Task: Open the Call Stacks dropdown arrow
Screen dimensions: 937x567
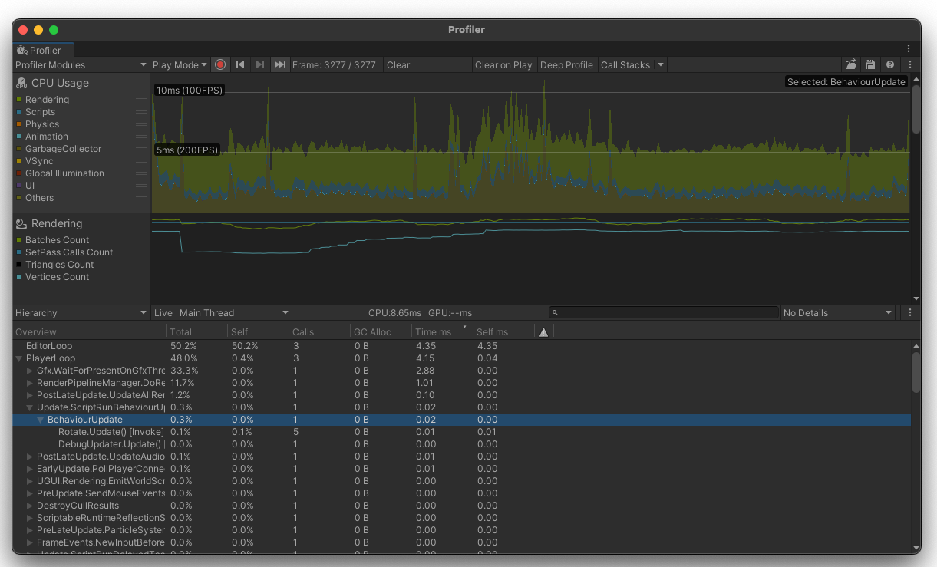Action: click(660, 65)
